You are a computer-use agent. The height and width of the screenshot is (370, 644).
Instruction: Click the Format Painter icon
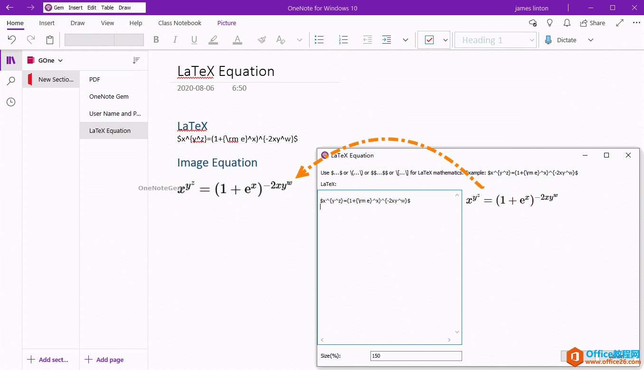[262, 40]
